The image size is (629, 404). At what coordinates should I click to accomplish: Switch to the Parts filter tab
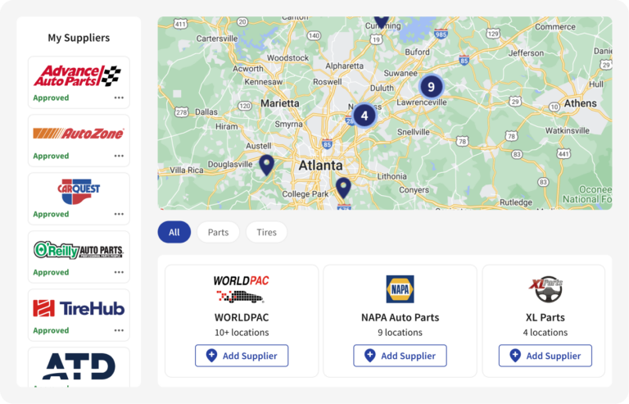[218, 232]
